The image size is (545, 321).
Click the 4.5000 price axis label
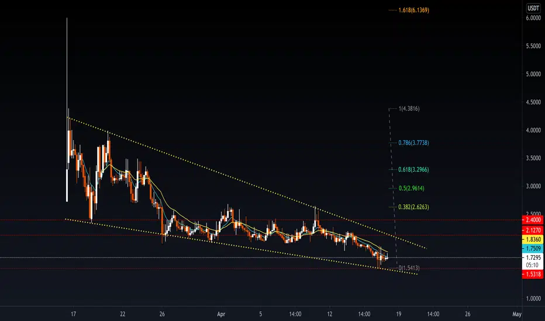pyautogui.click(x=533, y=102)
